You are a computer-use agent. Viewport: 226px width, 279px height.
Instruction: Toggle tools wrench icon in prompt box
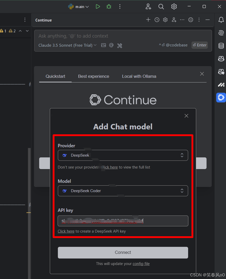coord(120,46)
